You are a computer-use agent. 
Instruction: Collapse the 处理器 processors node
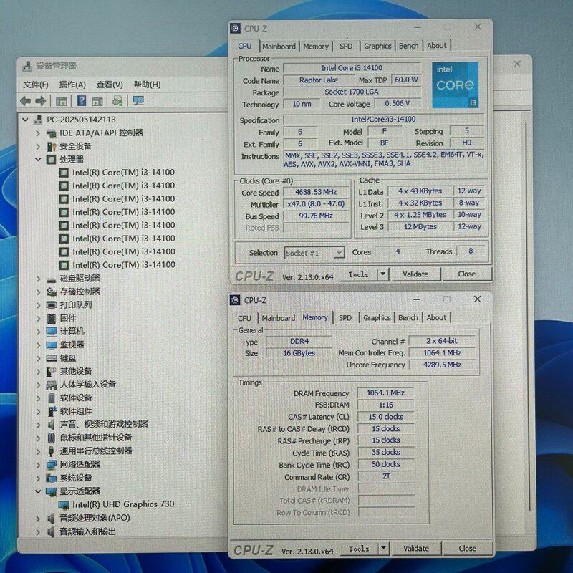point(38,159)
